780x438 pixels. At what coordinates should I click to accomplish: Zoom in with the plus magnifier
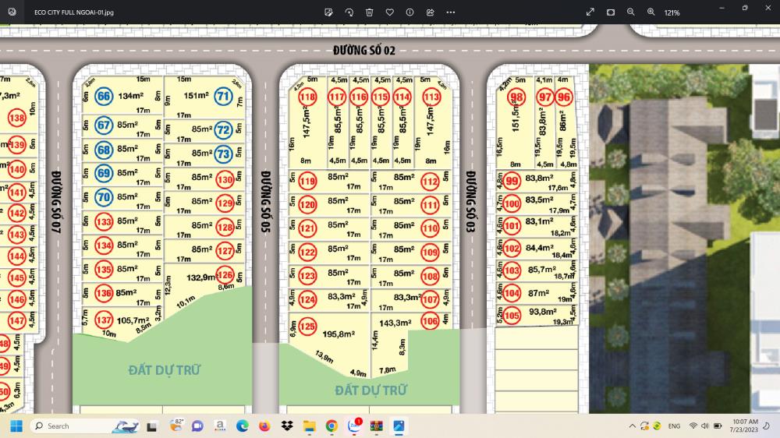click(651, 12)
